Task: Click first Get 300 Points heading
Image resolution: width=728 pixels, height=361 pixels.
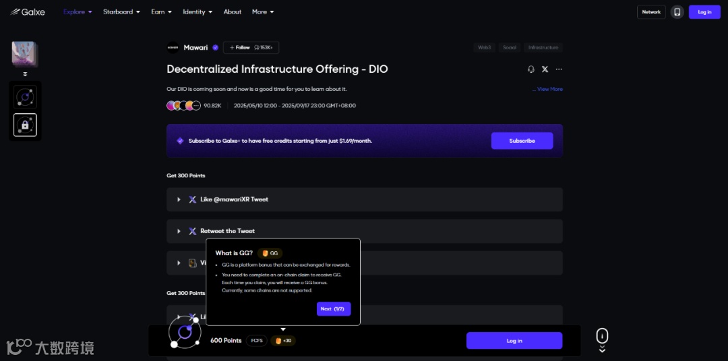Action: (x=186, y=176)
